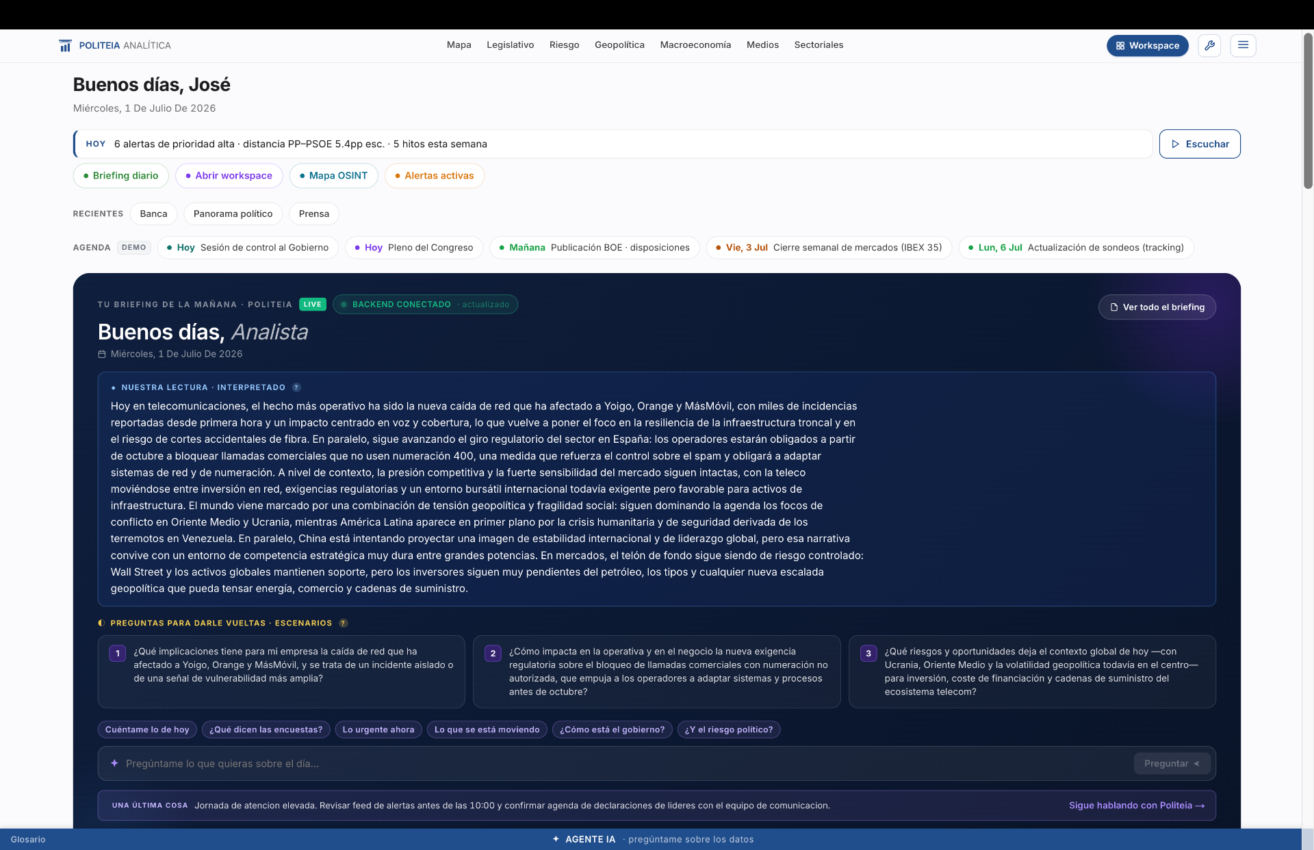Click Ver todo el briefing
1314x850 pixels.
(1157, 307)
